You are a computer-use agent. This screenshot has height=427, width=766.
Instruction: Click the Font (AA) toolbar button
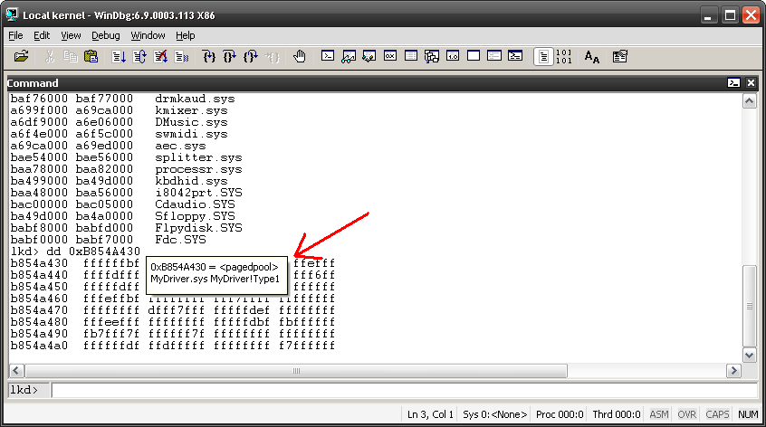592,56
